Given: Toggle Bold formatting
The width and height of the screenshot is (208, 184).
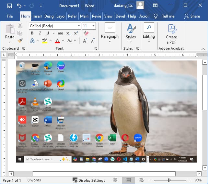Looking at the screenshot, I should [x=32, y=33].
